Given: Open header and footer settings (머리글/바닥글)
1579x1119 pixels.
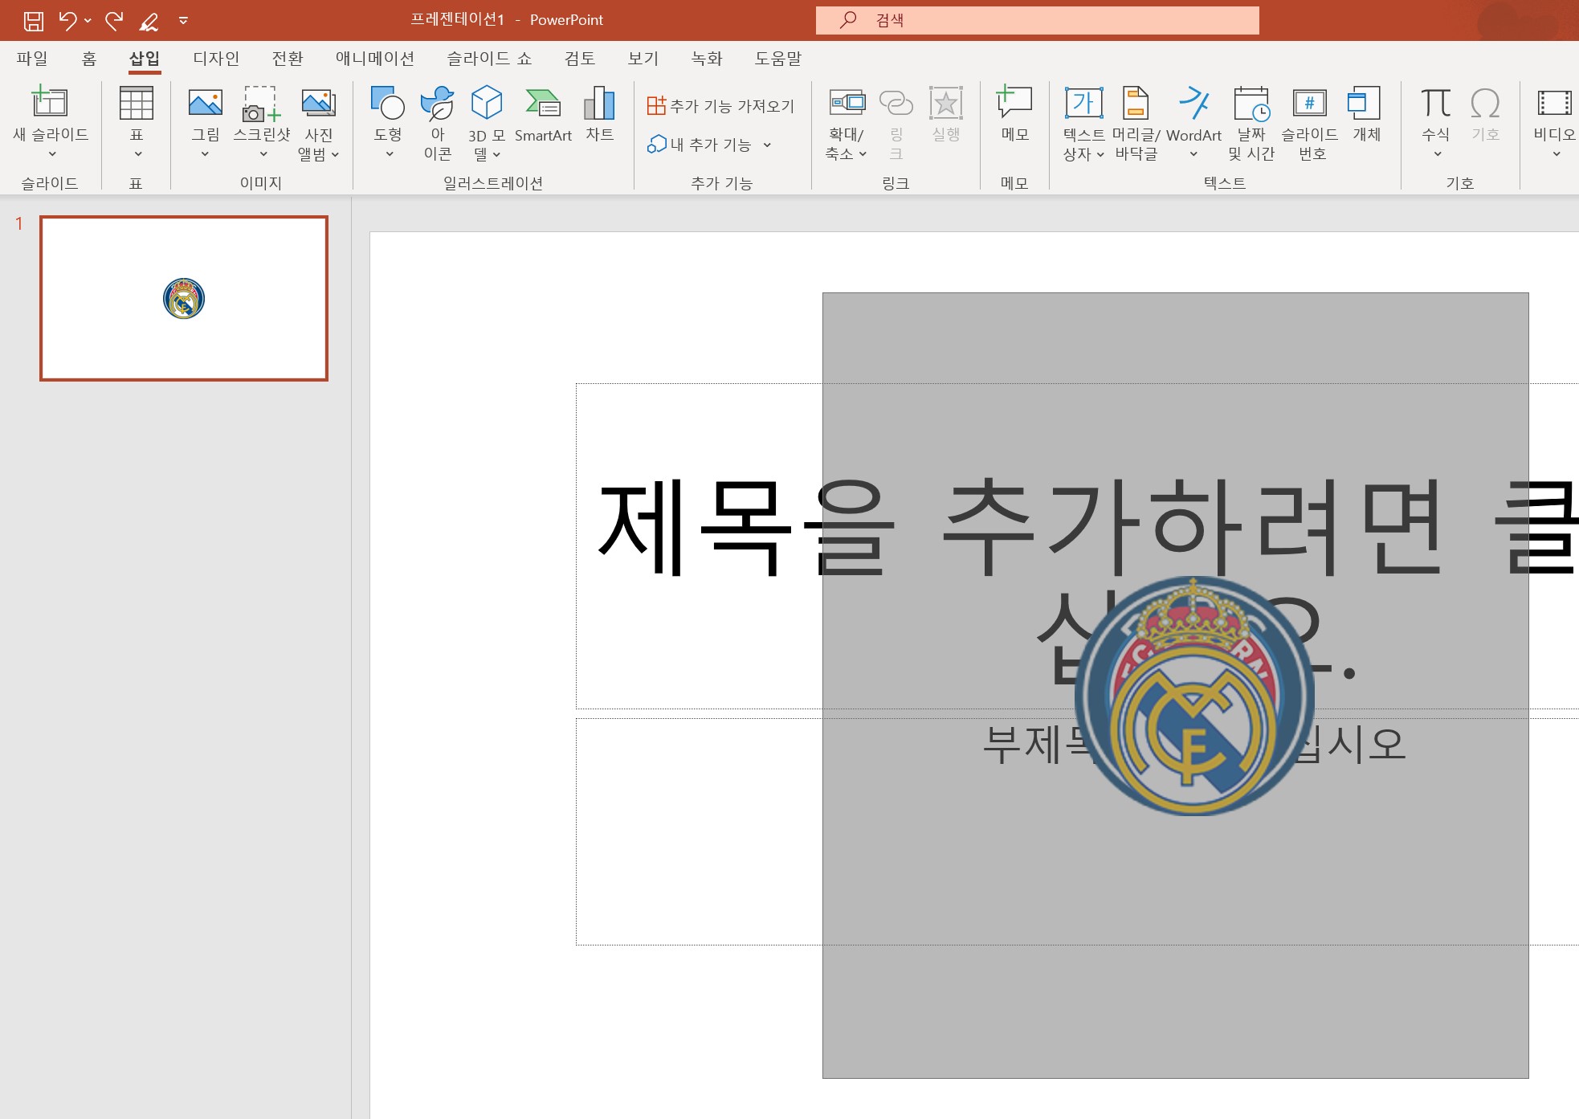Looking at the screenshot, I should [x=1135, y=122].
